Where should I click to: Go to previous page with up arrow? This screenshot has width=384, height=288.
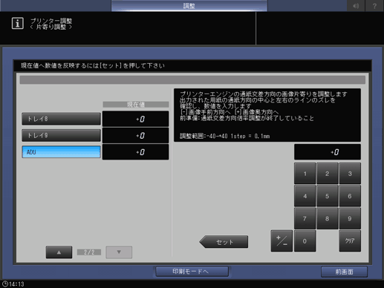59,252
